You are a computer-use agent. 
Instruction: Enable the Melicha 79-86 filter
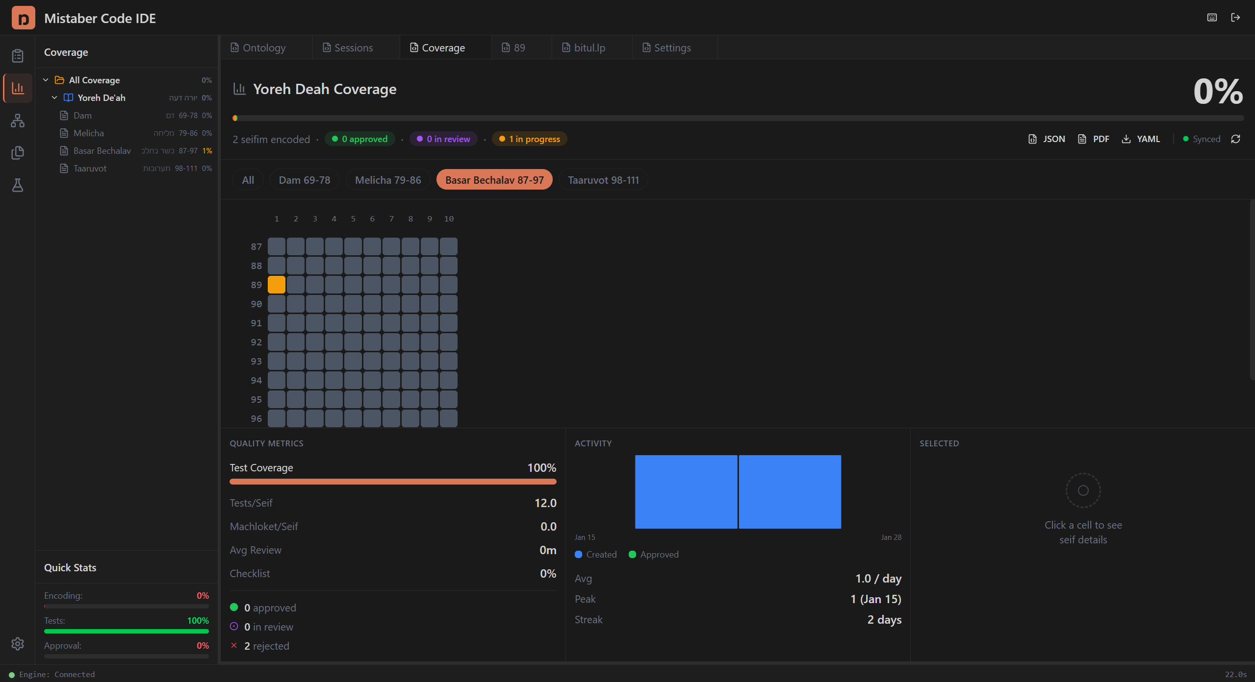pyautogui.click(x=388, y=179)
